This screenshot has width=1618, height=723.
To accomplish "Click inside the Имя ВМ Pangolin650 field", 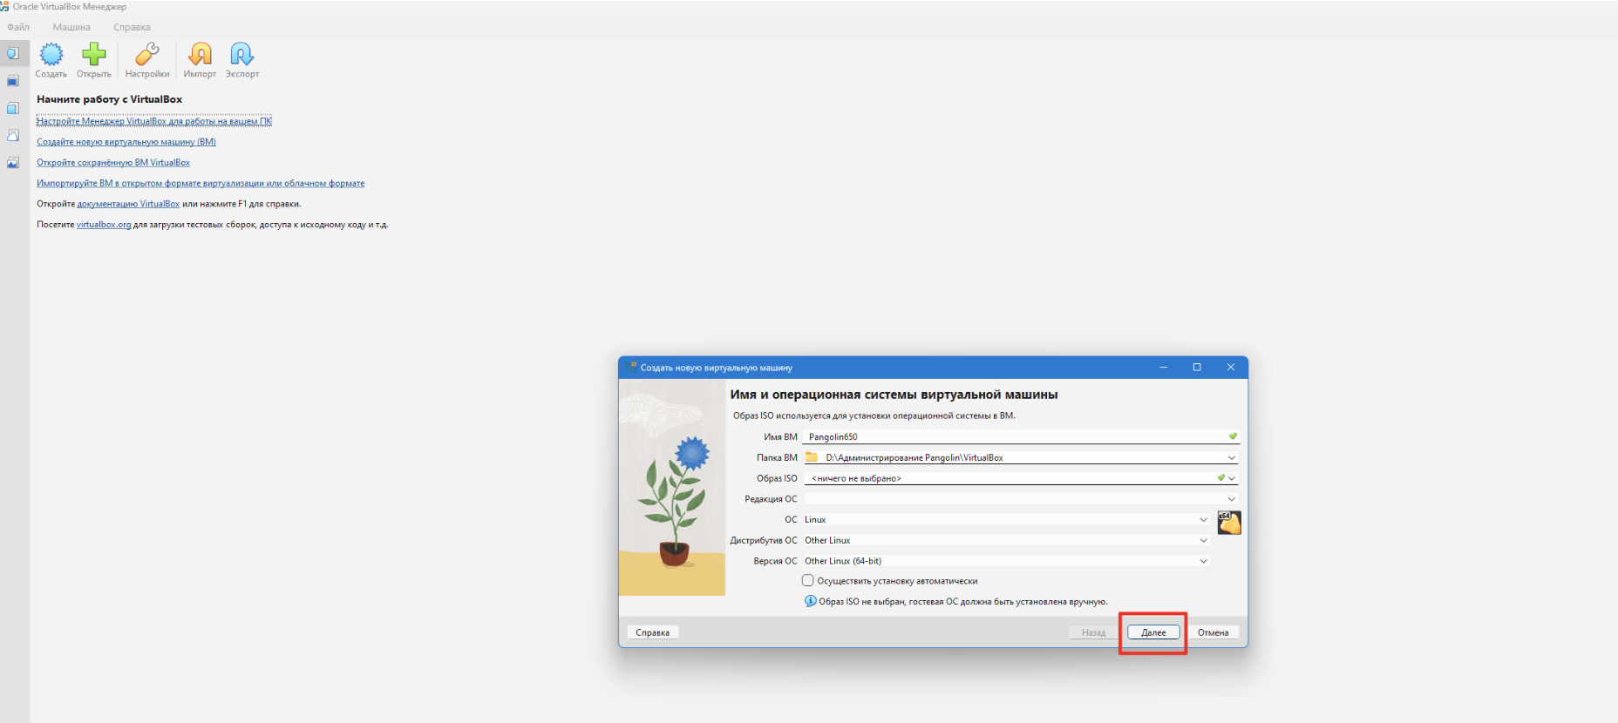I will tap(1020, 436).
